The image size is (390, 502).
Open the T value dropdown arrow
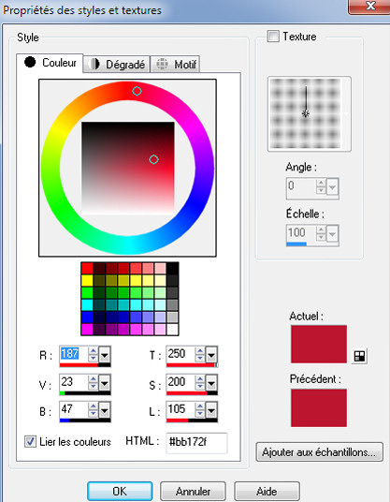[x=211, y=355]
